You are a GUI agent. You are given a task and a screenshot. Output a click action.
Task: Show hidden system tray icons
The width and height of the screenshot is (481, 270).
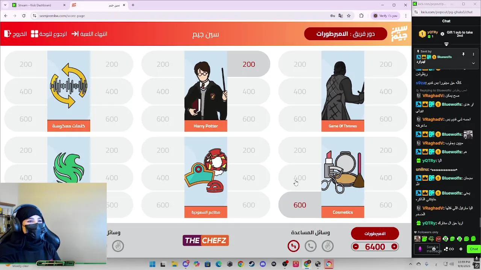(410, 264)
